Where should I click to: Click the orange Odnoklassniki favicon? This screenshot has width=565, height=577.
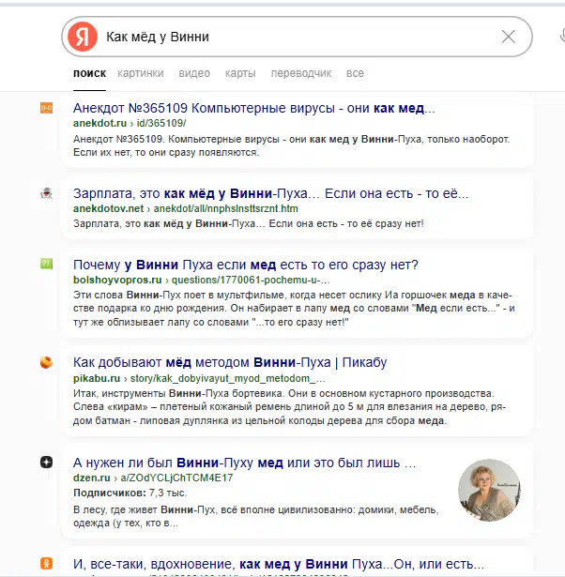pyautogui.click(x=46, y=563)
